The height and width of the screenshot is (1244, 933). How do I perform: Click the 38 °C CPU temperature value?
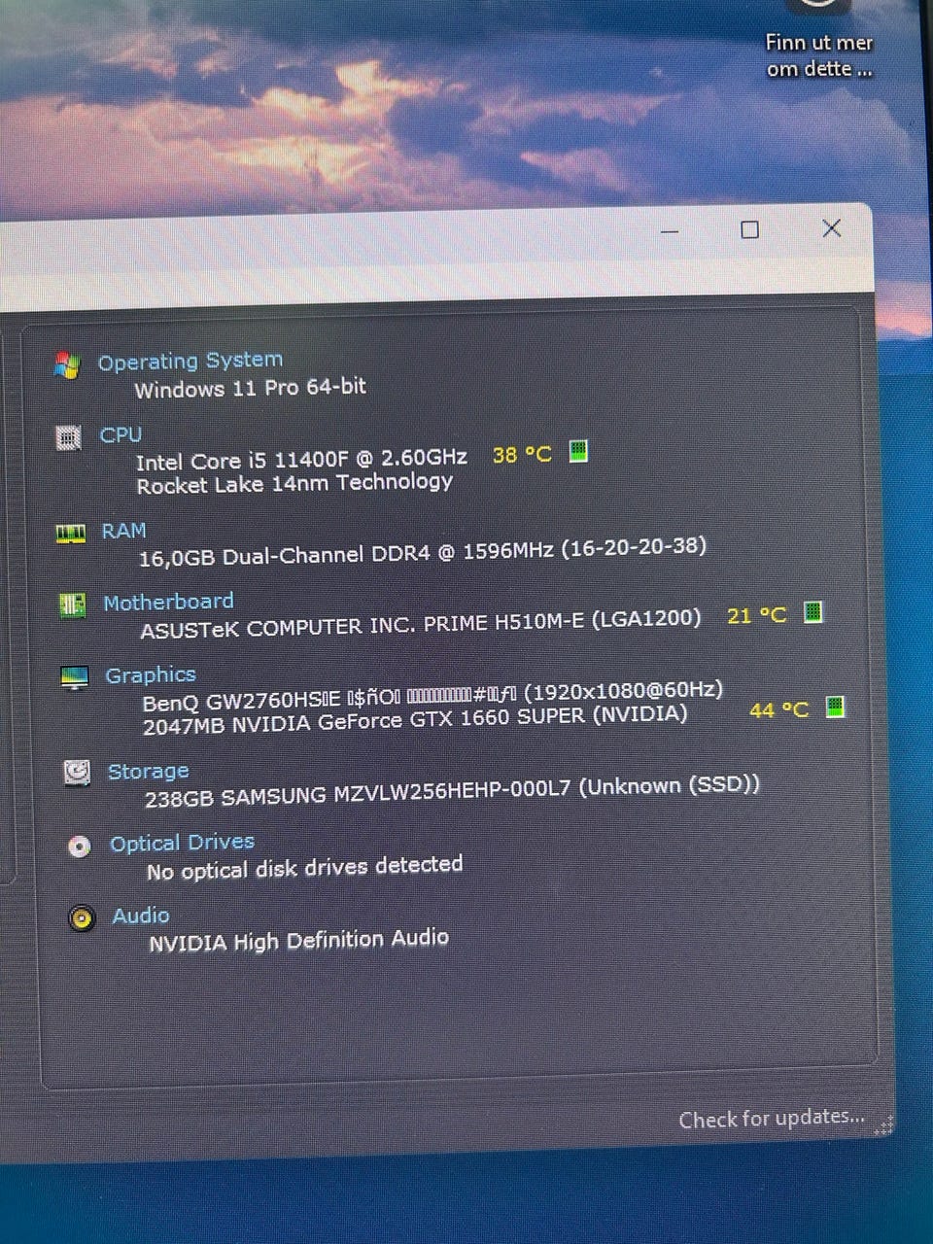pyautogui.click(x=522, y=454)
